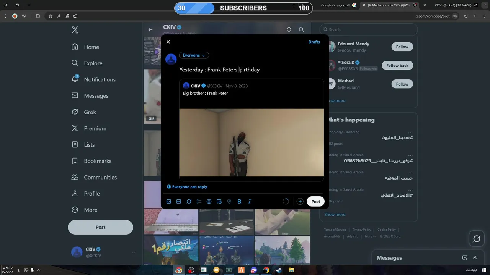The height and width of the screenshot is (275, 490).
Task: Open the quoted CKIV post from Nov 8, 2023
Action: coord(252,130)
